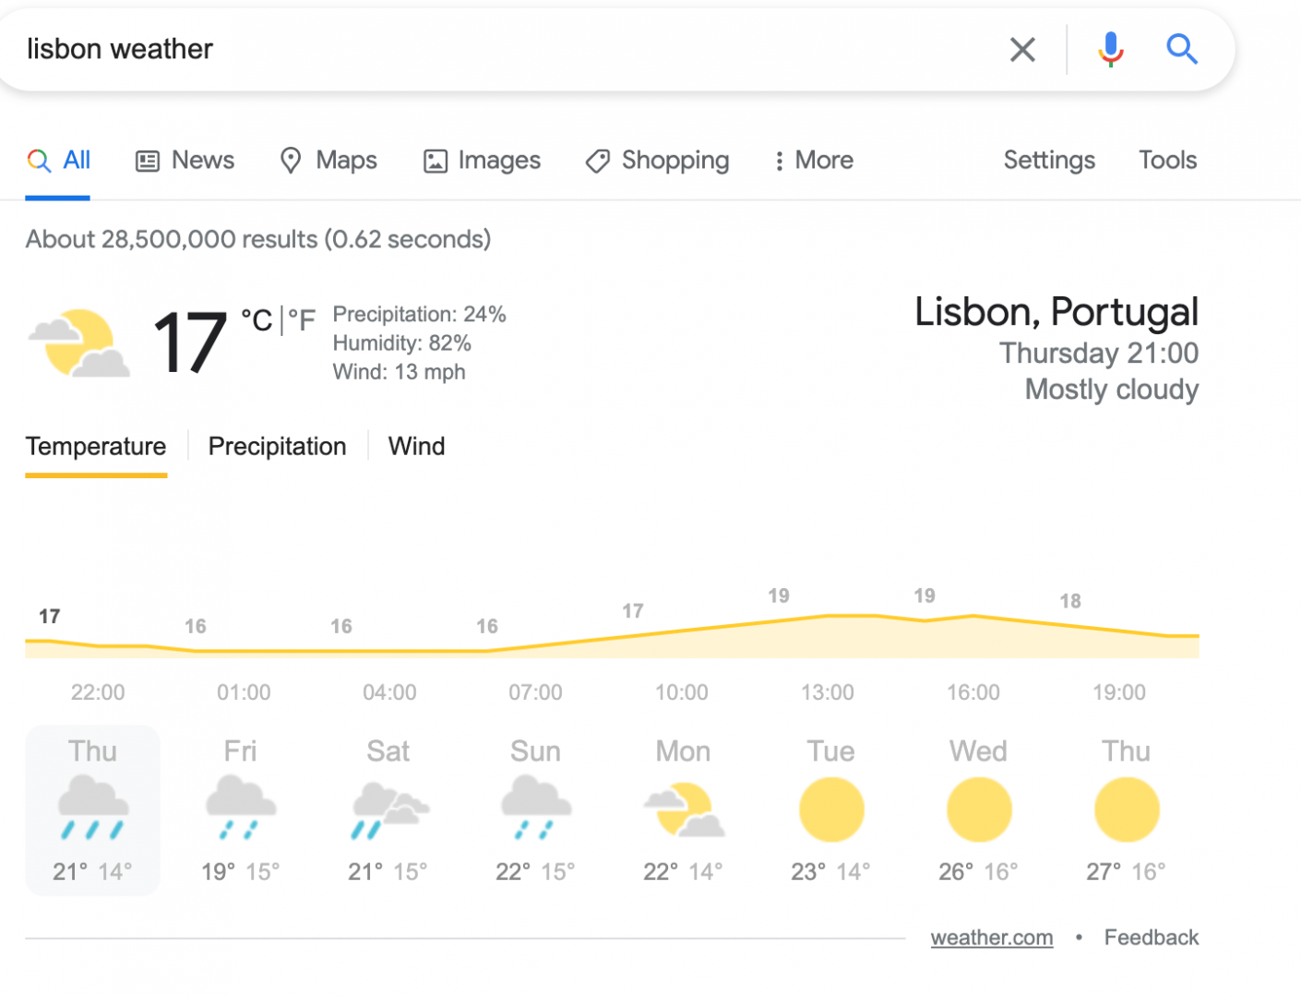
Task: Switch temperature units to °C
Action: [x=257, y=320]
